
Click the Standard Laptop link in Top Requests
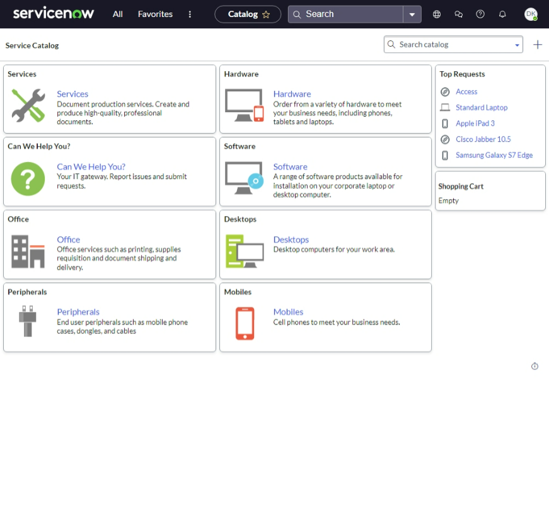482,107
